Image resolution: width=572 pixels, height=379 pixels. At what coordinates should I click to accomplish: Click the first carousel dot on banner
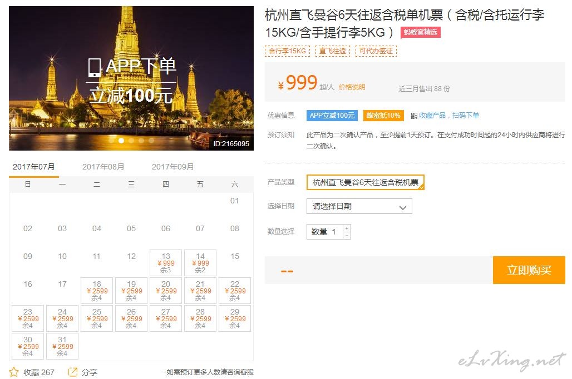pos(111,140)
